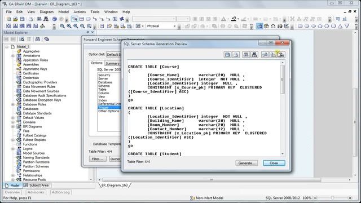Select the pointer select tool
The width and height of the screenshot is (361, 203).
click(74, 19)
